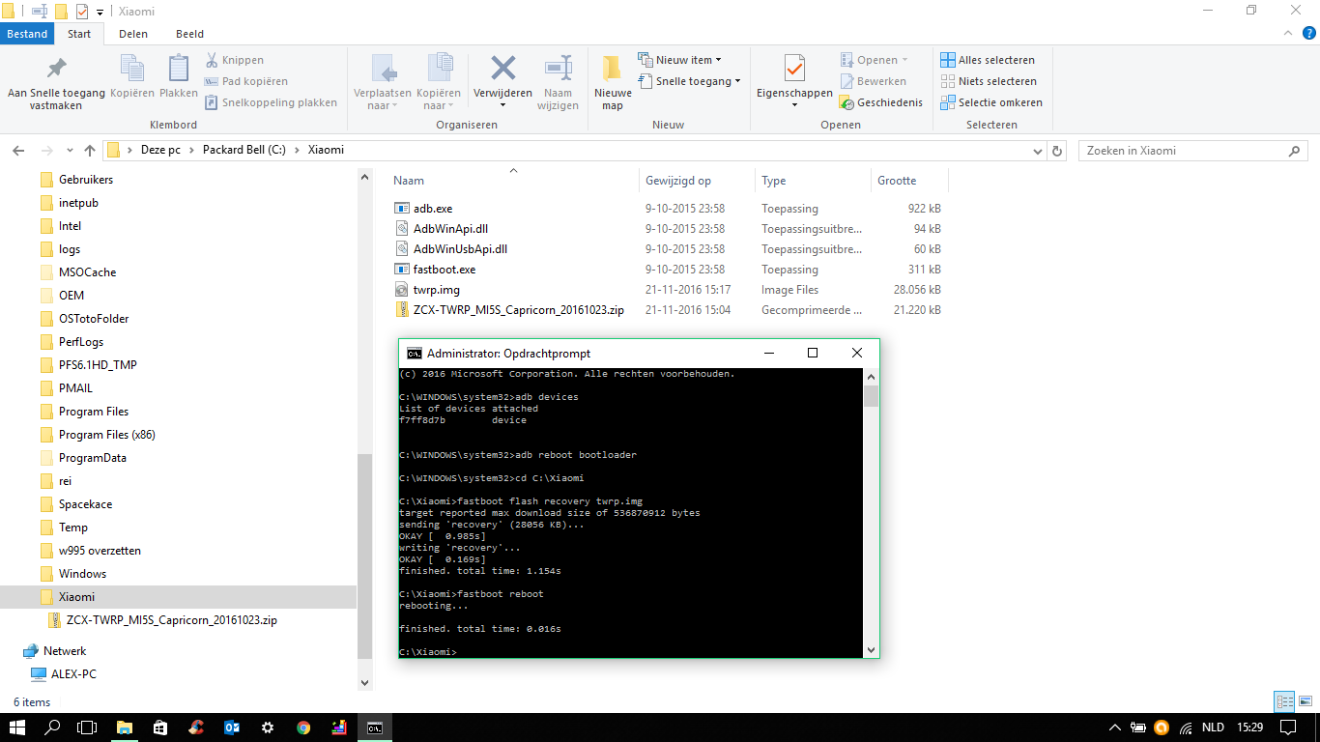Viewport: 1320px width, 742px height.
Task: Click Naam wijzigen rename icon
Action: pyautogui.click(x=558, y=83)
